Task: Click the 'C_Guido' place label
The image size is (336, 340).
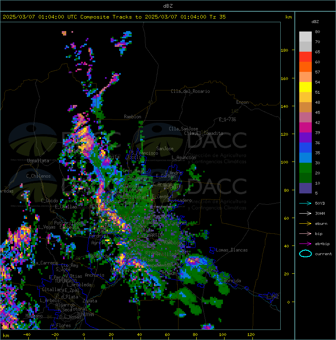Action: coord(49,201)
